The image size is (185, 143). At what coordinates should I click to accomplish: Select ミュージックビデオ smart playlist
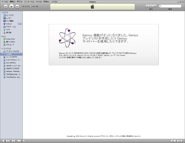[10, 57]
